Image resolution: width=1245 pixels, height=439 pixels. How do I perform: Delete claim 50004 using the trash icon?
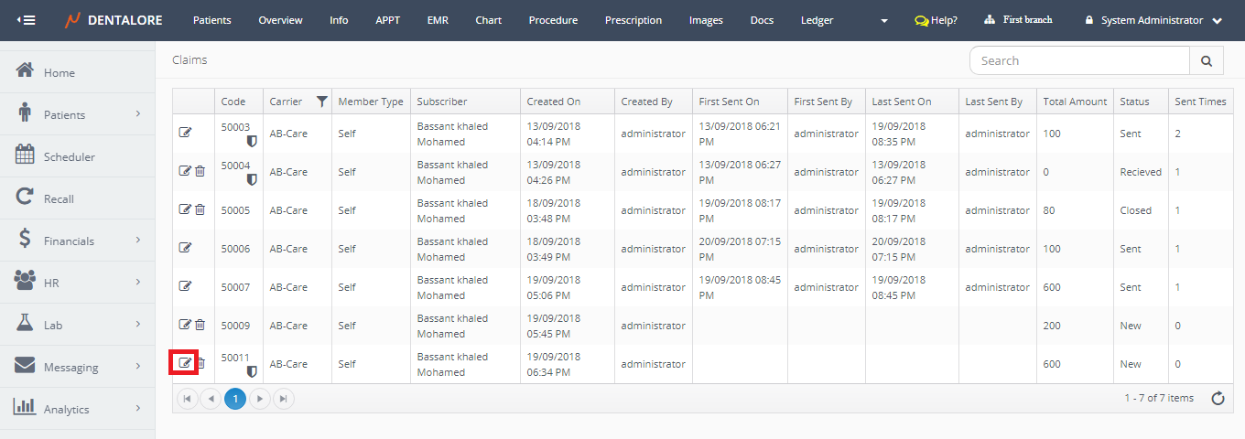[x=200, y=171]
